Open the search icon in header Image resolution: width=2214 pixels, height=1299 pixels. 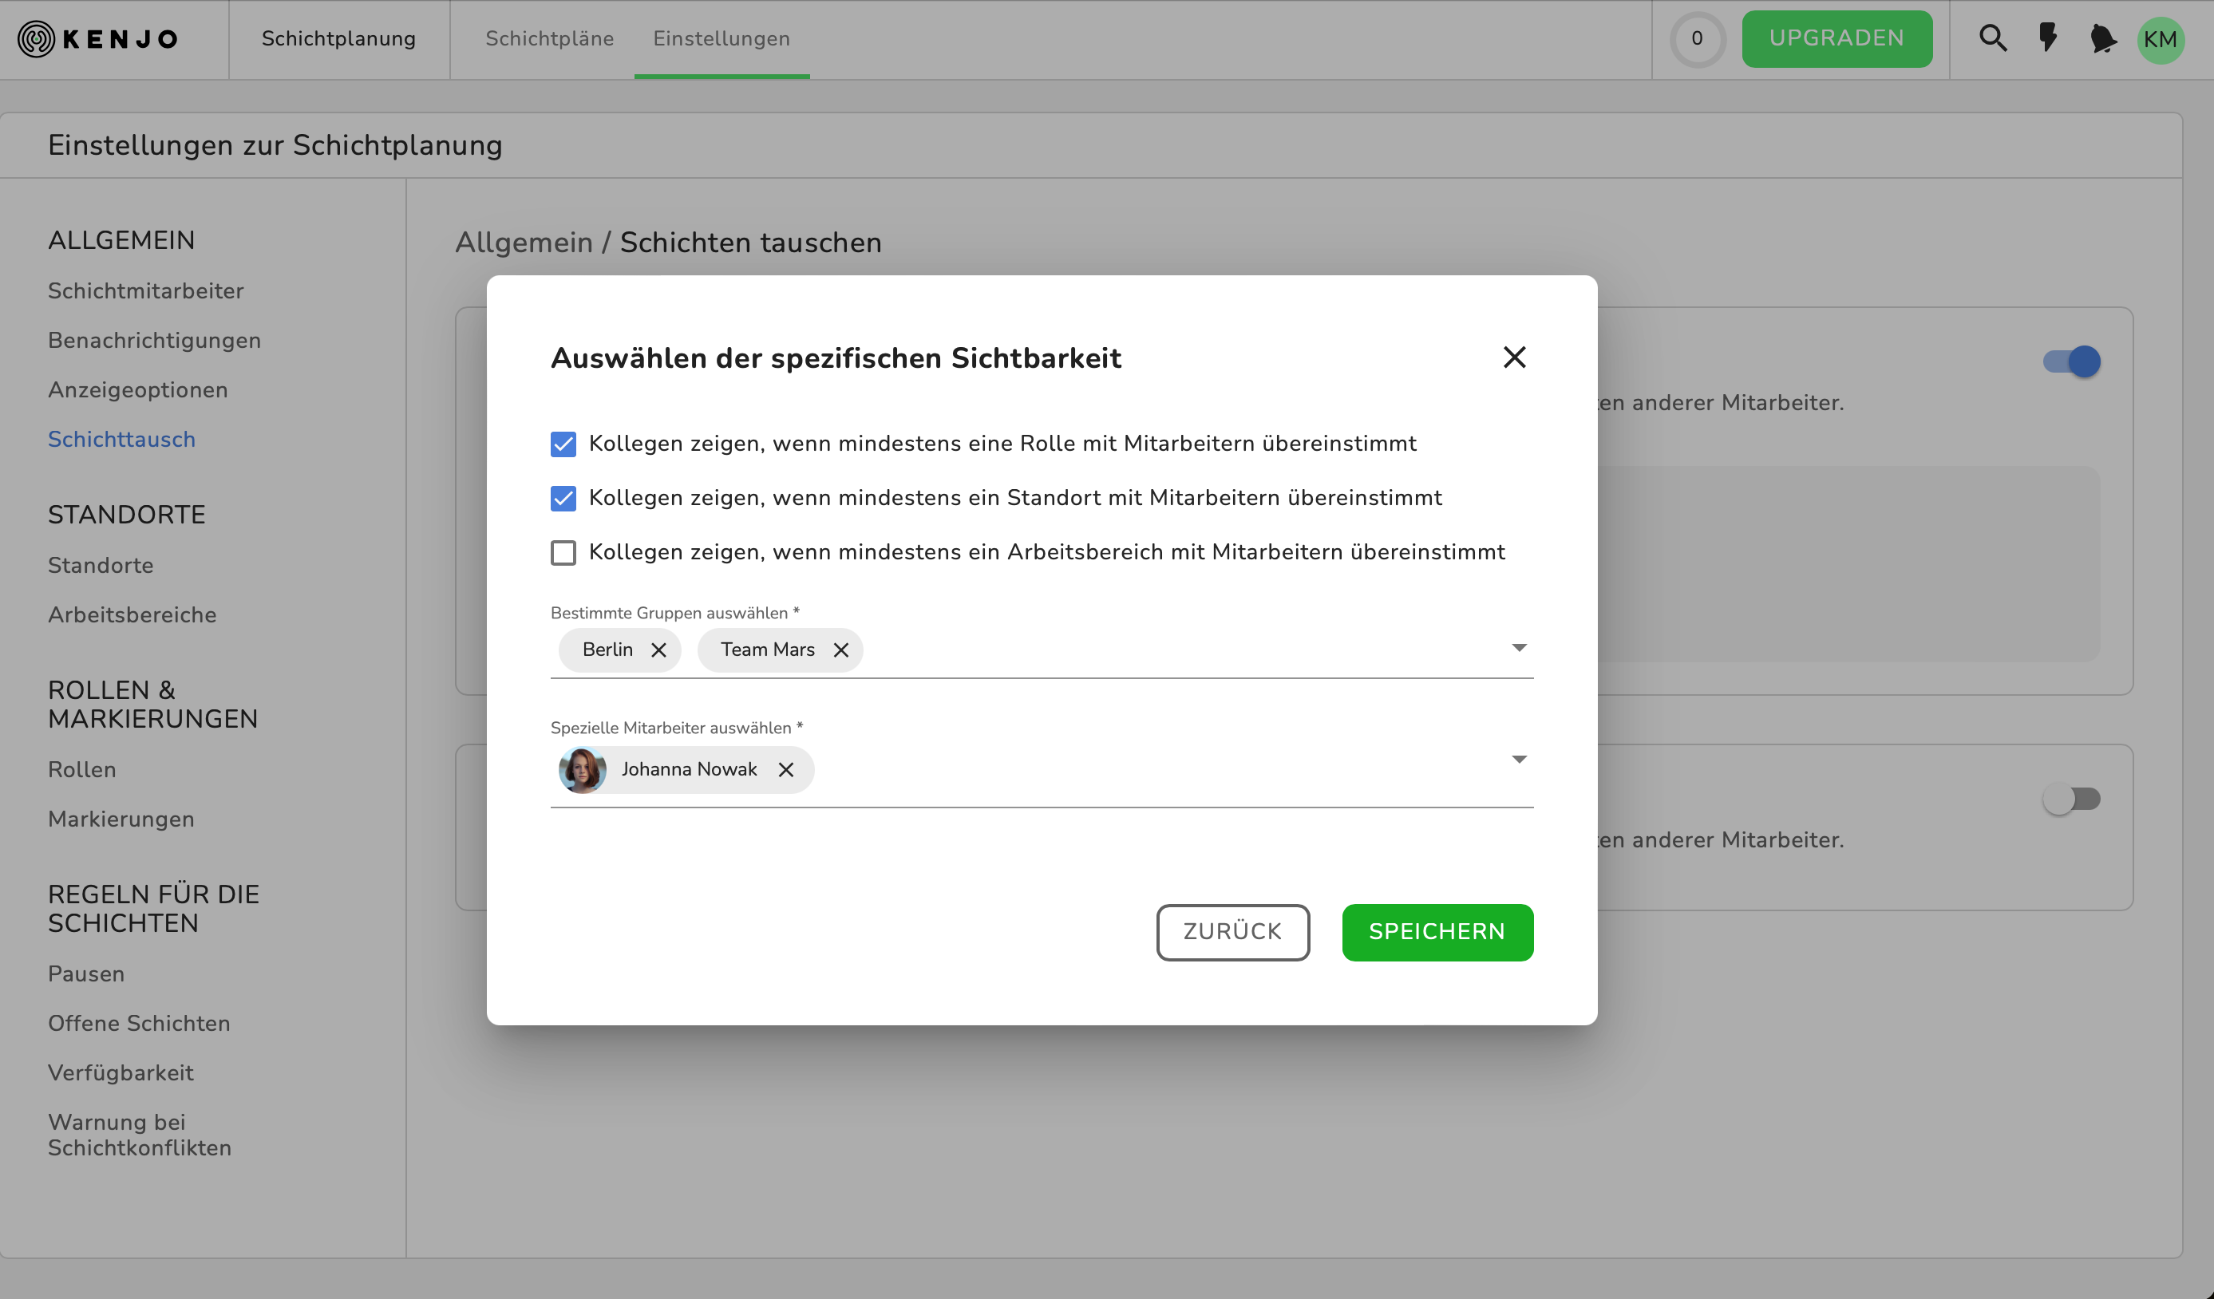coord(1991,38)
